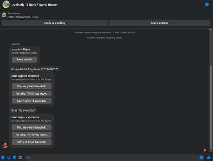The height and width of the screenshot is (161, 213).
Task: Click the Marketplace label
Action: coord(14,14)
